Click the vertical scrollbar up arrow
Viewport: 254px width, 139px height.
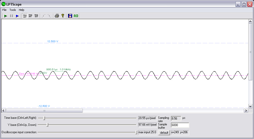[x=250, y=21]
